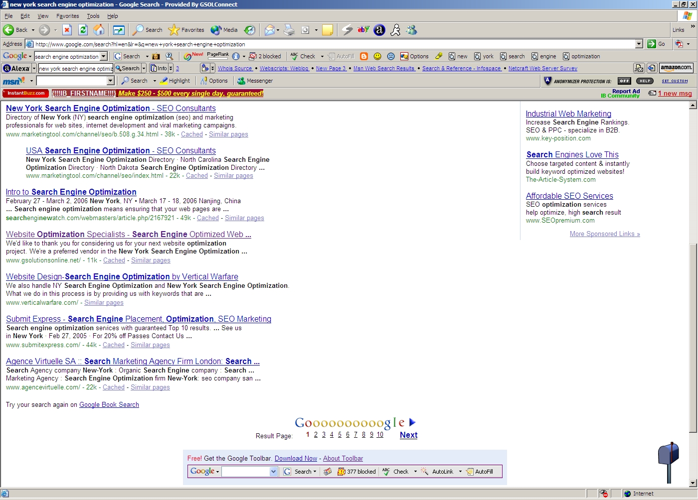Image resolution: width=698 pixels, height=500 pixels.
Task: Open the Mail envelope icon
Action: pos(269,30)
